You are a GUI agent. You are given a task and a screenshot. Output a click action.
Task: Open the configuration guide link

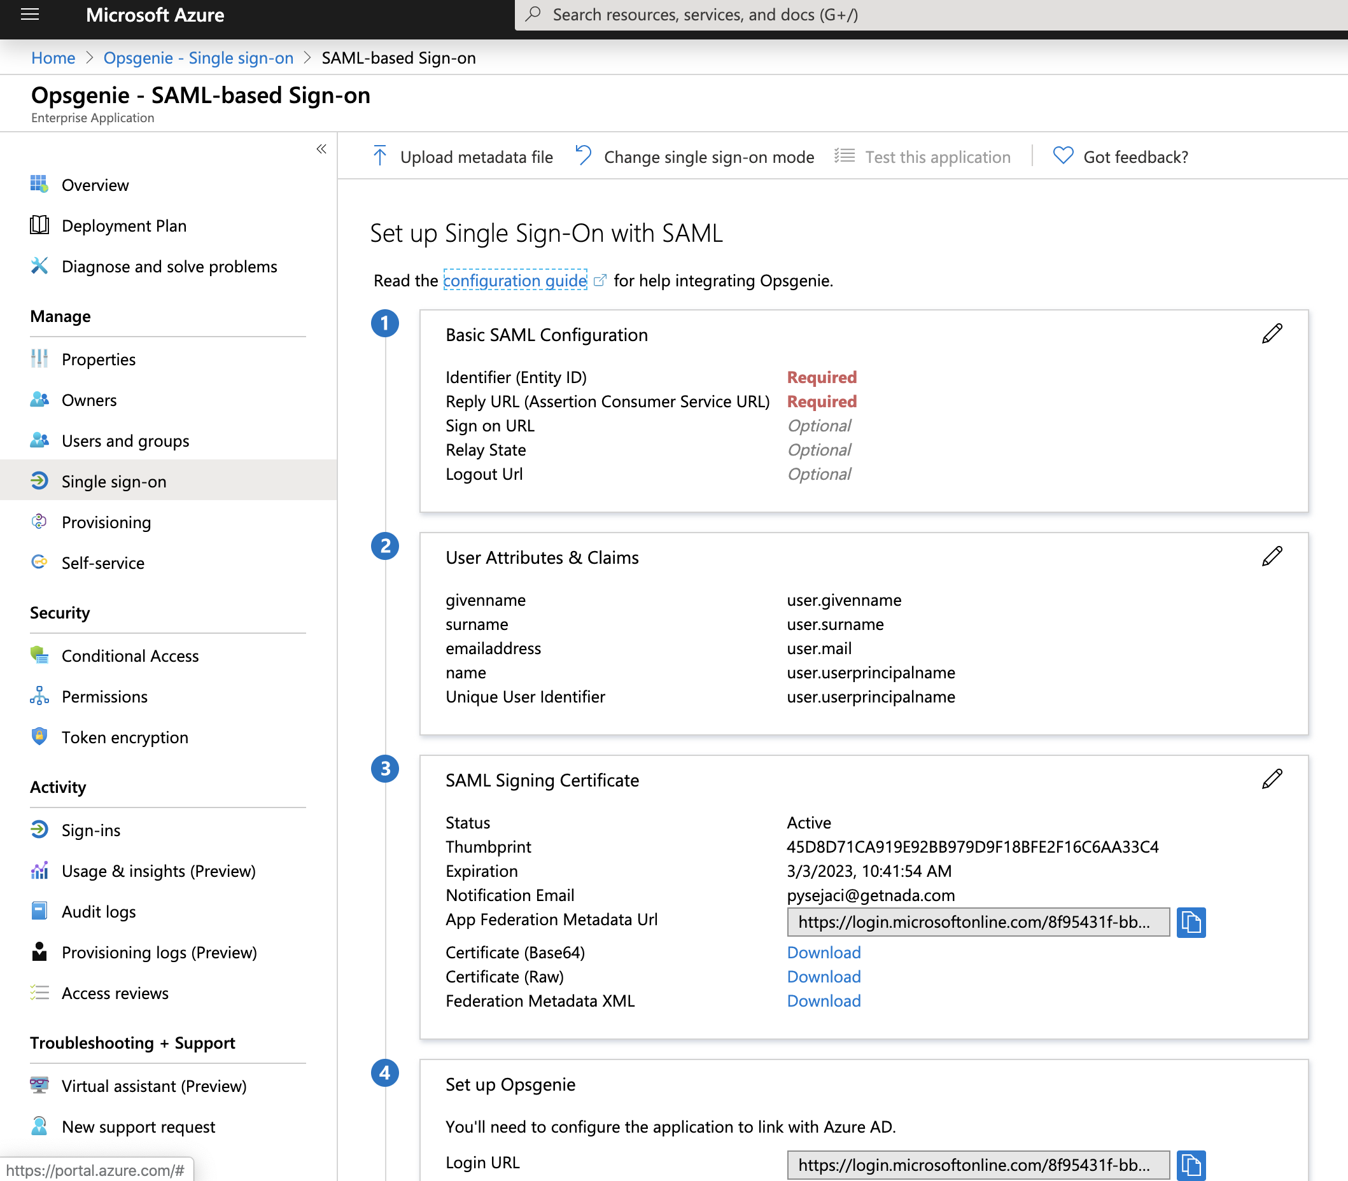coord(515,281)
